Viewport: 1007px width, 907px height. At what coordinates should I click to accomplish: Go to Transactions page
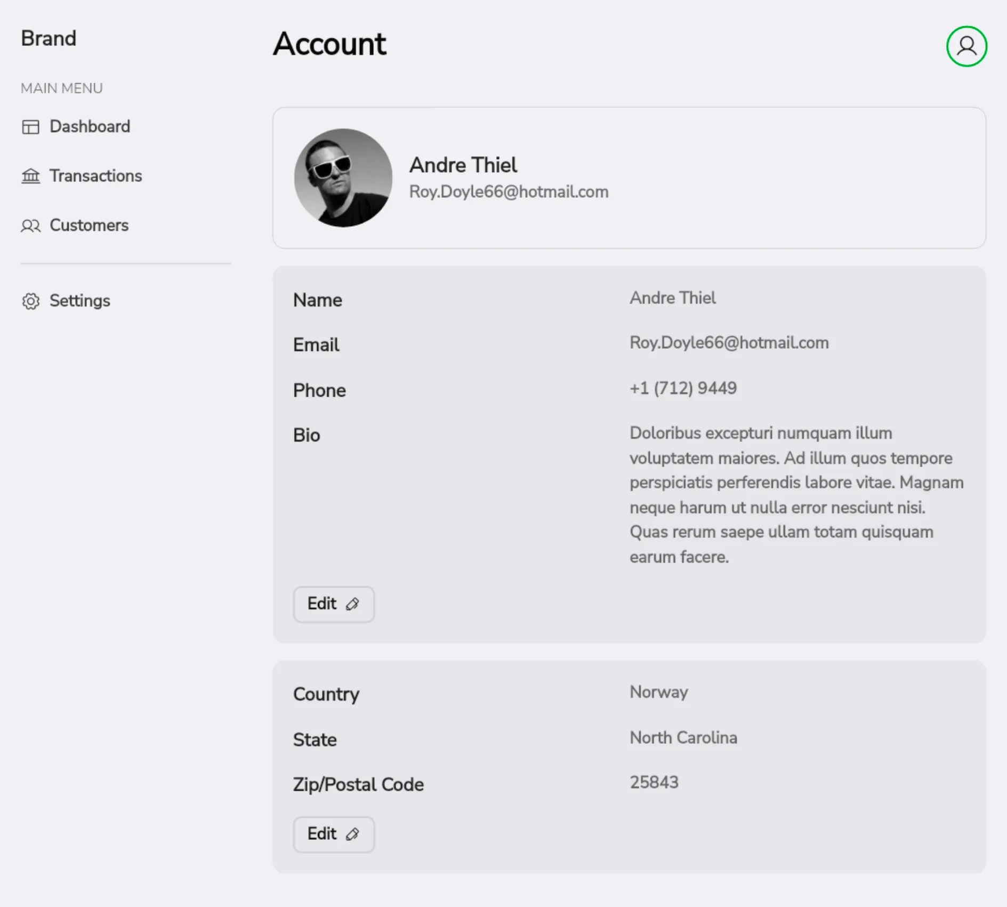tap(95, 176)
